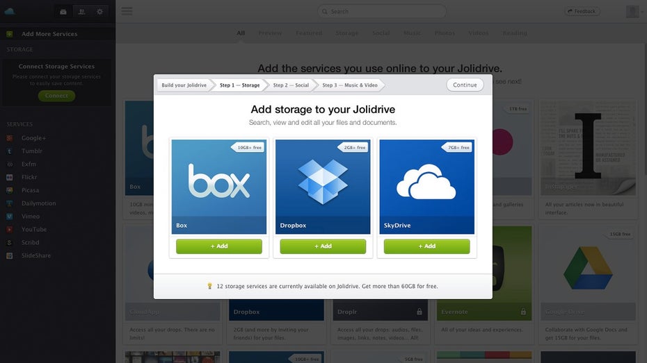Viewport: 647px width, 363px height.
Task: Click the Scribd icon in sidebar
Action: 10,242
